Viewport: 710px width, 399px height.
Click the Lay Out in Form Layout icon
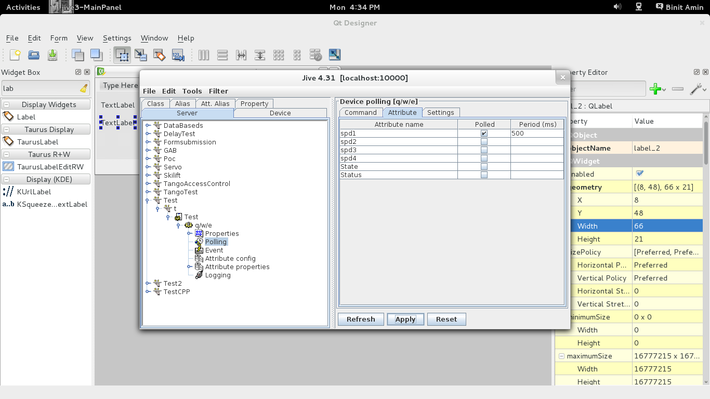297,55
